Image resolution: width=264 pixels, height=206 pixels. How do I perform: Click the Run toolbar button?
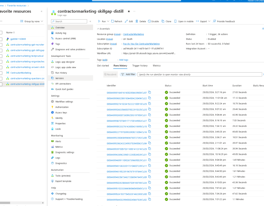102,21
